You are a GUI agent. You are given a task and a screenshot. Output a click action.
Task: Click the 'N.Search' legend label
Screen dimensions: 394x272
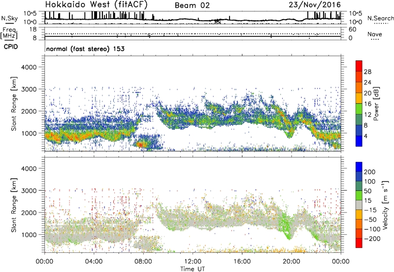(x=380, y=18)
